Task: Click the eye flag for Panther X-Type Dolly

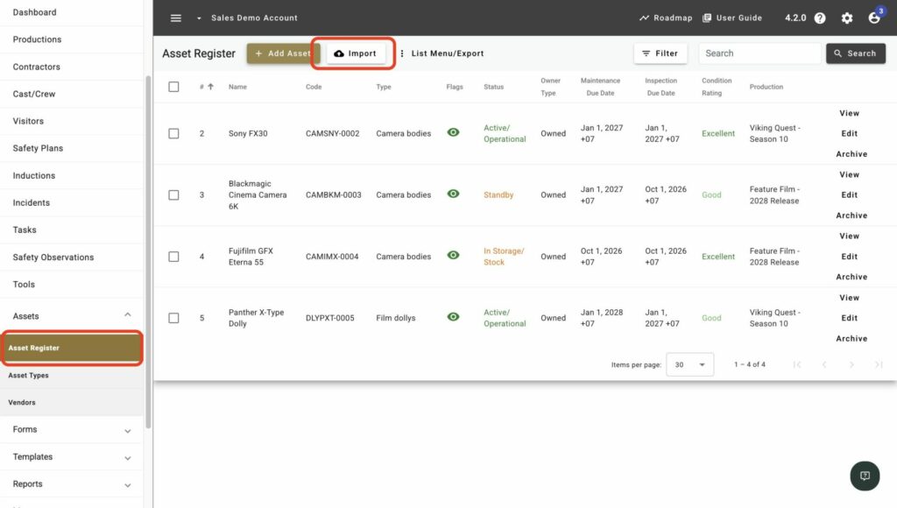Action: click(453, 317)
